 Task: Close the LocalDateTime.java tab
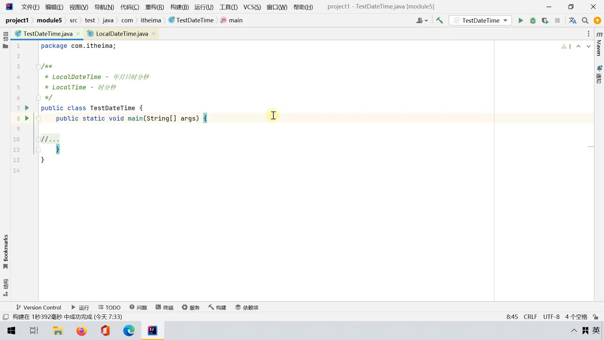[x=154, y=34]
